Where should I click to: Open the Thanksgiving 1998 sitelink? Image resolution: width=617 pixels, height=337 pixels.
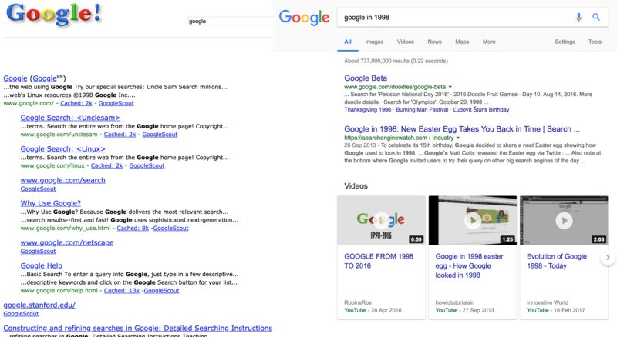tap(368, 109)
